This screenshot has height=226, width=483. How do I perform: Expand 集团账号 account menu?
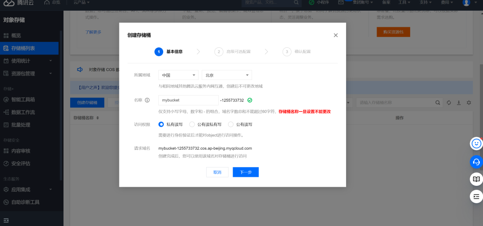click(x=363, y=3)
